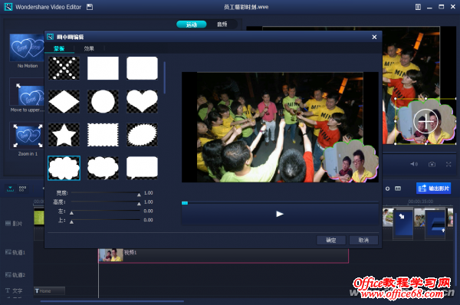460x305 pixels.
Task: Select the plain rectangle mask
Action: [103, 68]
